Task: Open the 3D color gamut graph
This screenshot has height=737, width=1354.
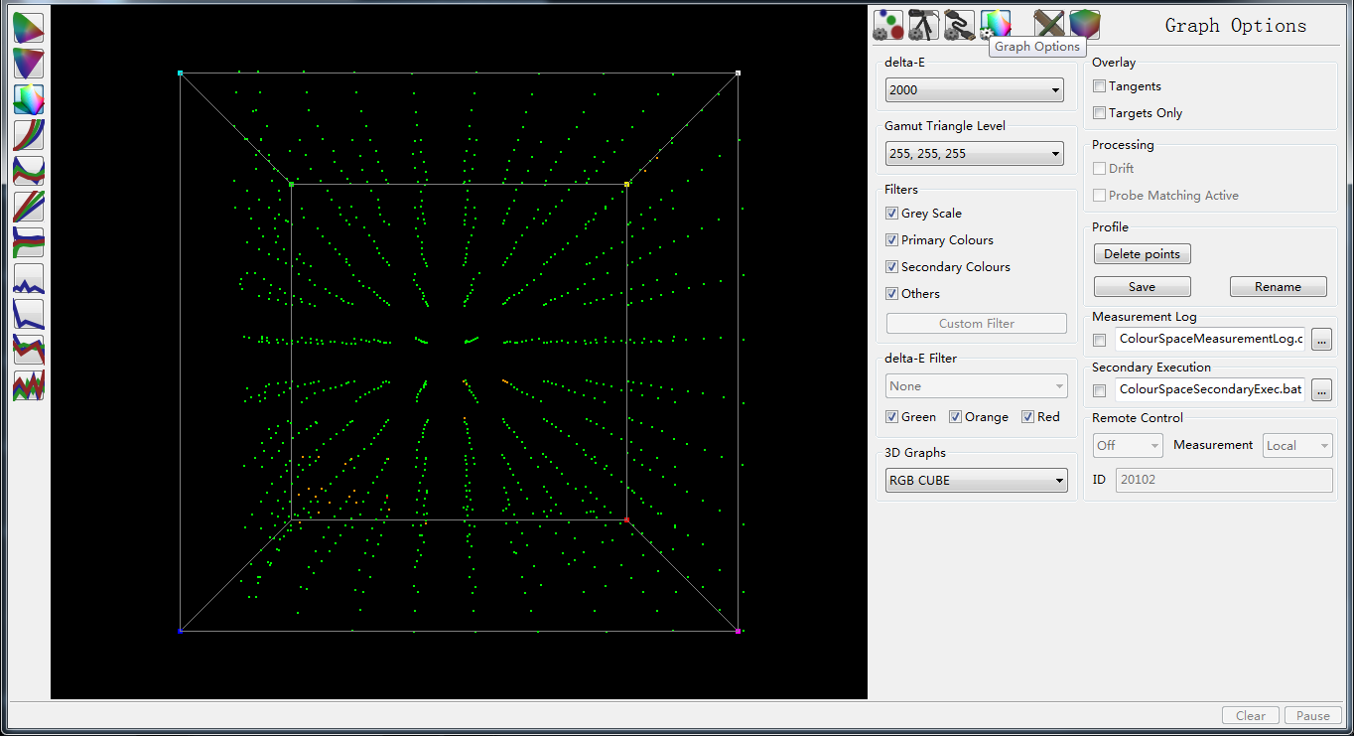Action: point(29,99)
